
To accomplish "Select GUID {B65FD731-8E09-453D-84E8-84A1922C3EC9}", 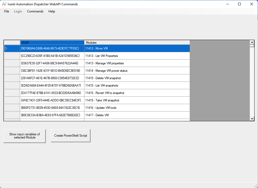I will coord(52,108).
